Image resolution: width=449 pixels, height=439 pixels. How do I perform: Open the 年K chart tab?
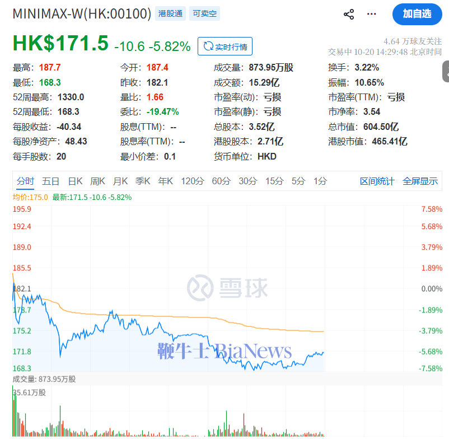(166, 181)
